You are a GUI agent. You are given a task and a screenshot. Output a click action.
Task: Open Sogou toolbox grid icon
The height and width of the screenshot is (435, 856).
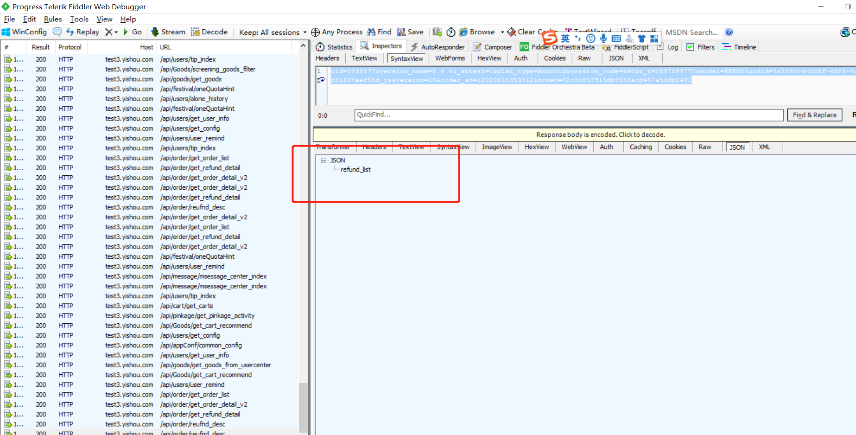point(654,38)
